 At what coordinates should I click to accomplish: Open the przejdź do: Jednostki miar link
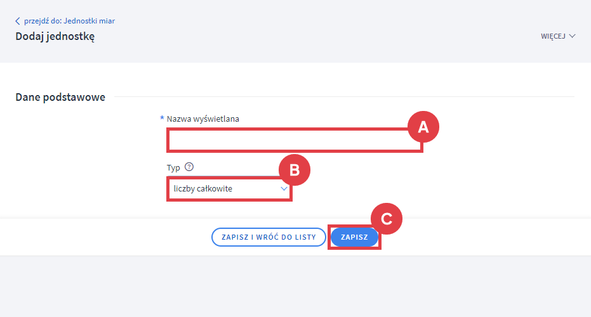click(69, 21)
